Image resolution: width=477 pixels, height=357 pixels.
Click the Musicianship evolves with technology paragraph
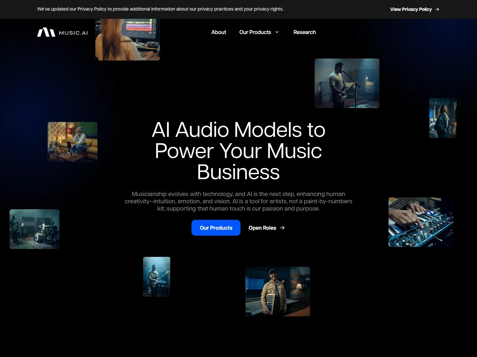pos(238,201)
